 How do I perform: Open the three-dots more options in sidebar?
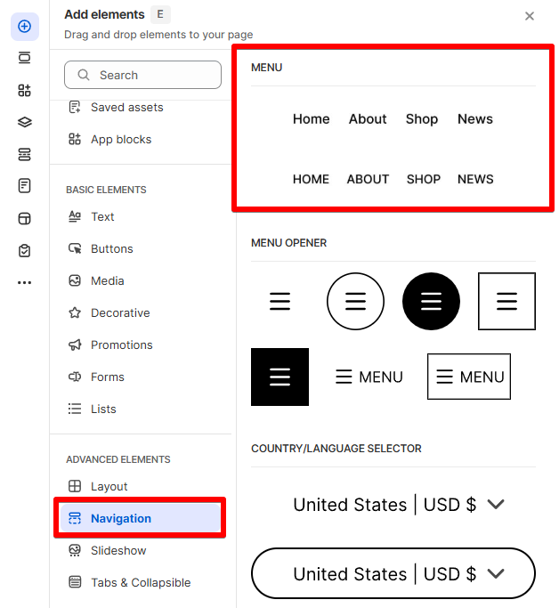pos(24,283)
